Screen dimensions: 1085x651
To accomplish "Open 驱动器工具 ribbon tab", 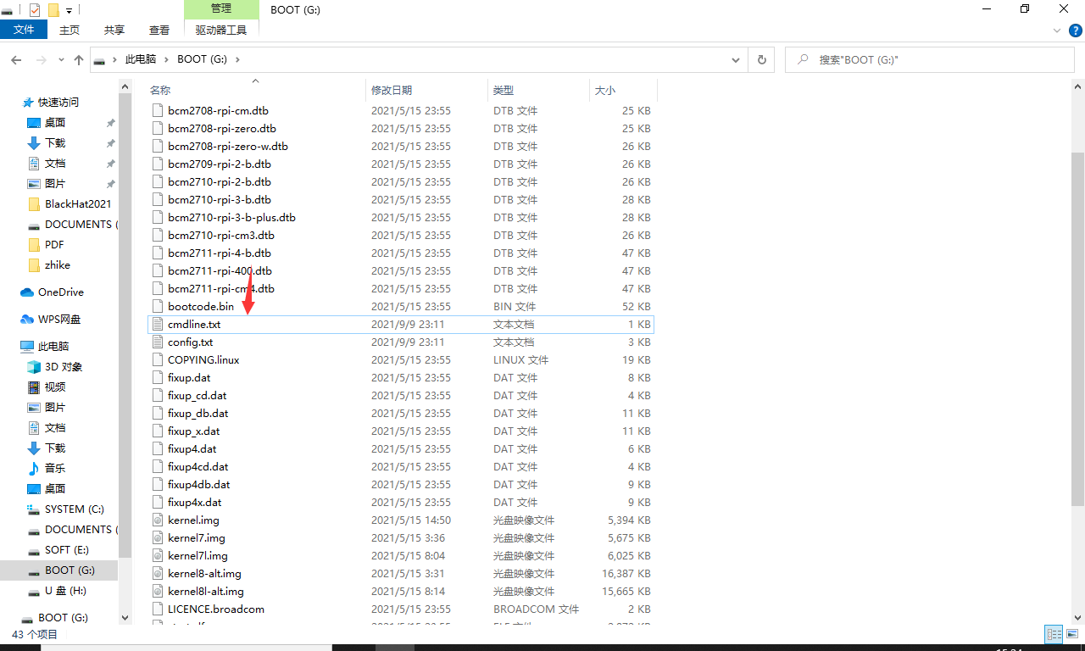I will 221,30.
